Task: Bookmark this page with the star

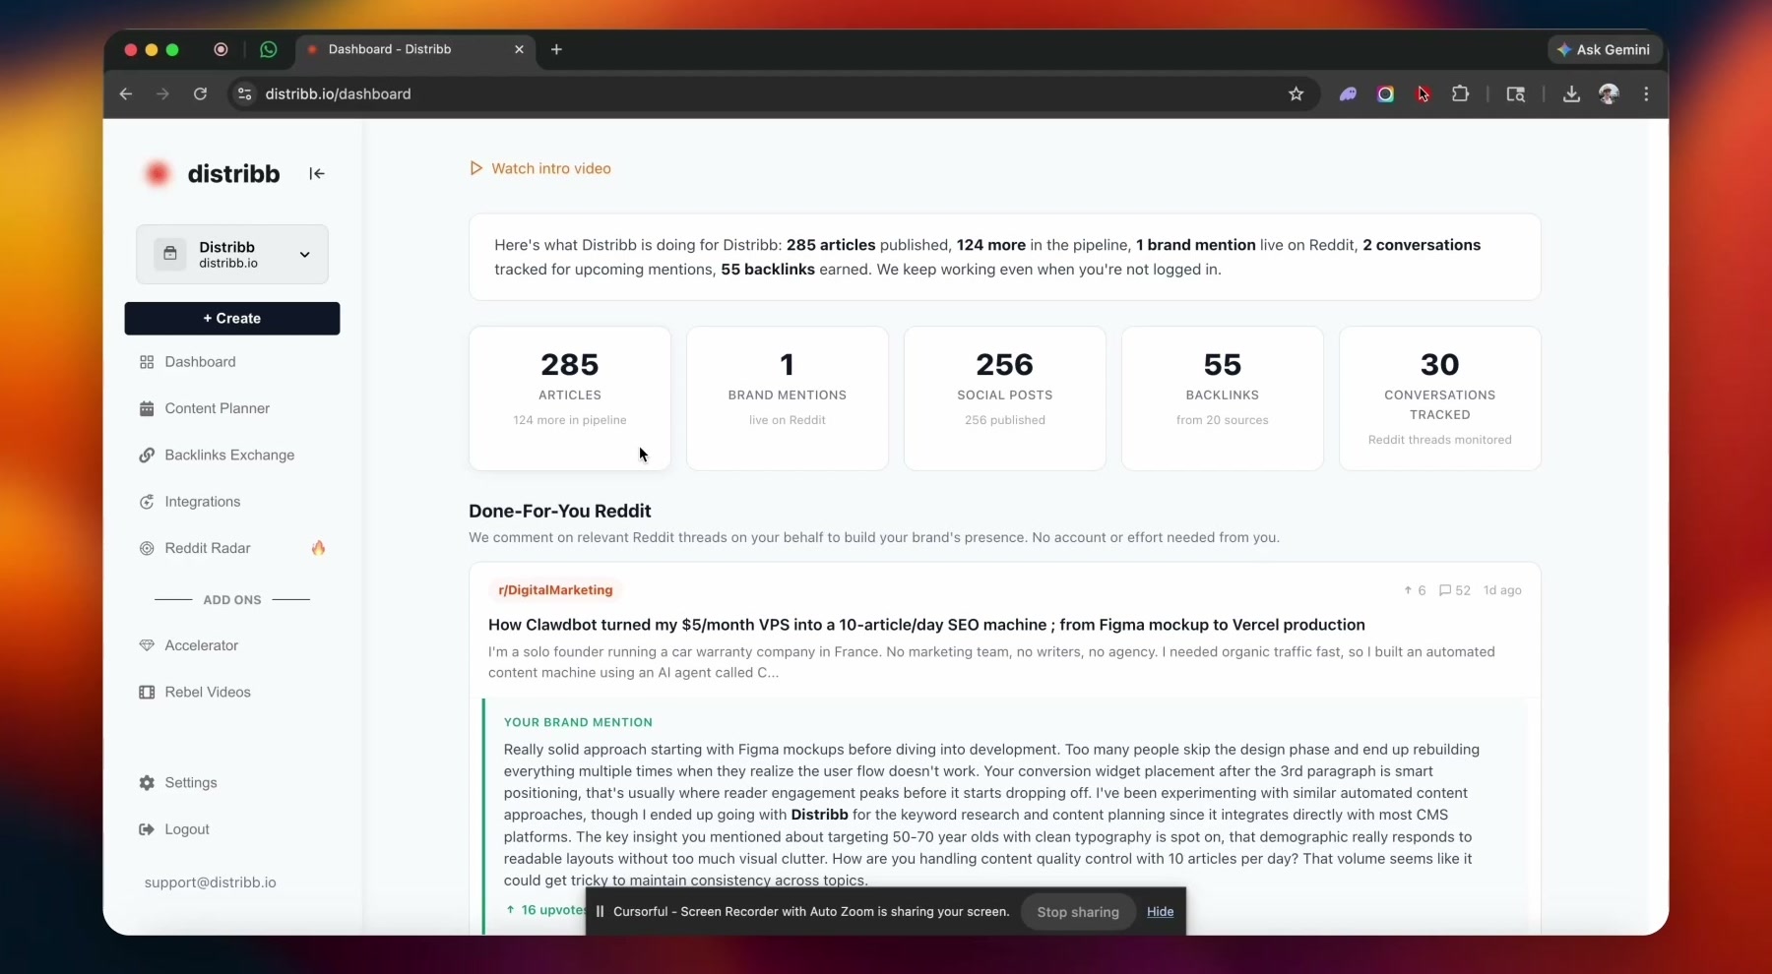Action: pyautogui.click(x=1296, y=94)
